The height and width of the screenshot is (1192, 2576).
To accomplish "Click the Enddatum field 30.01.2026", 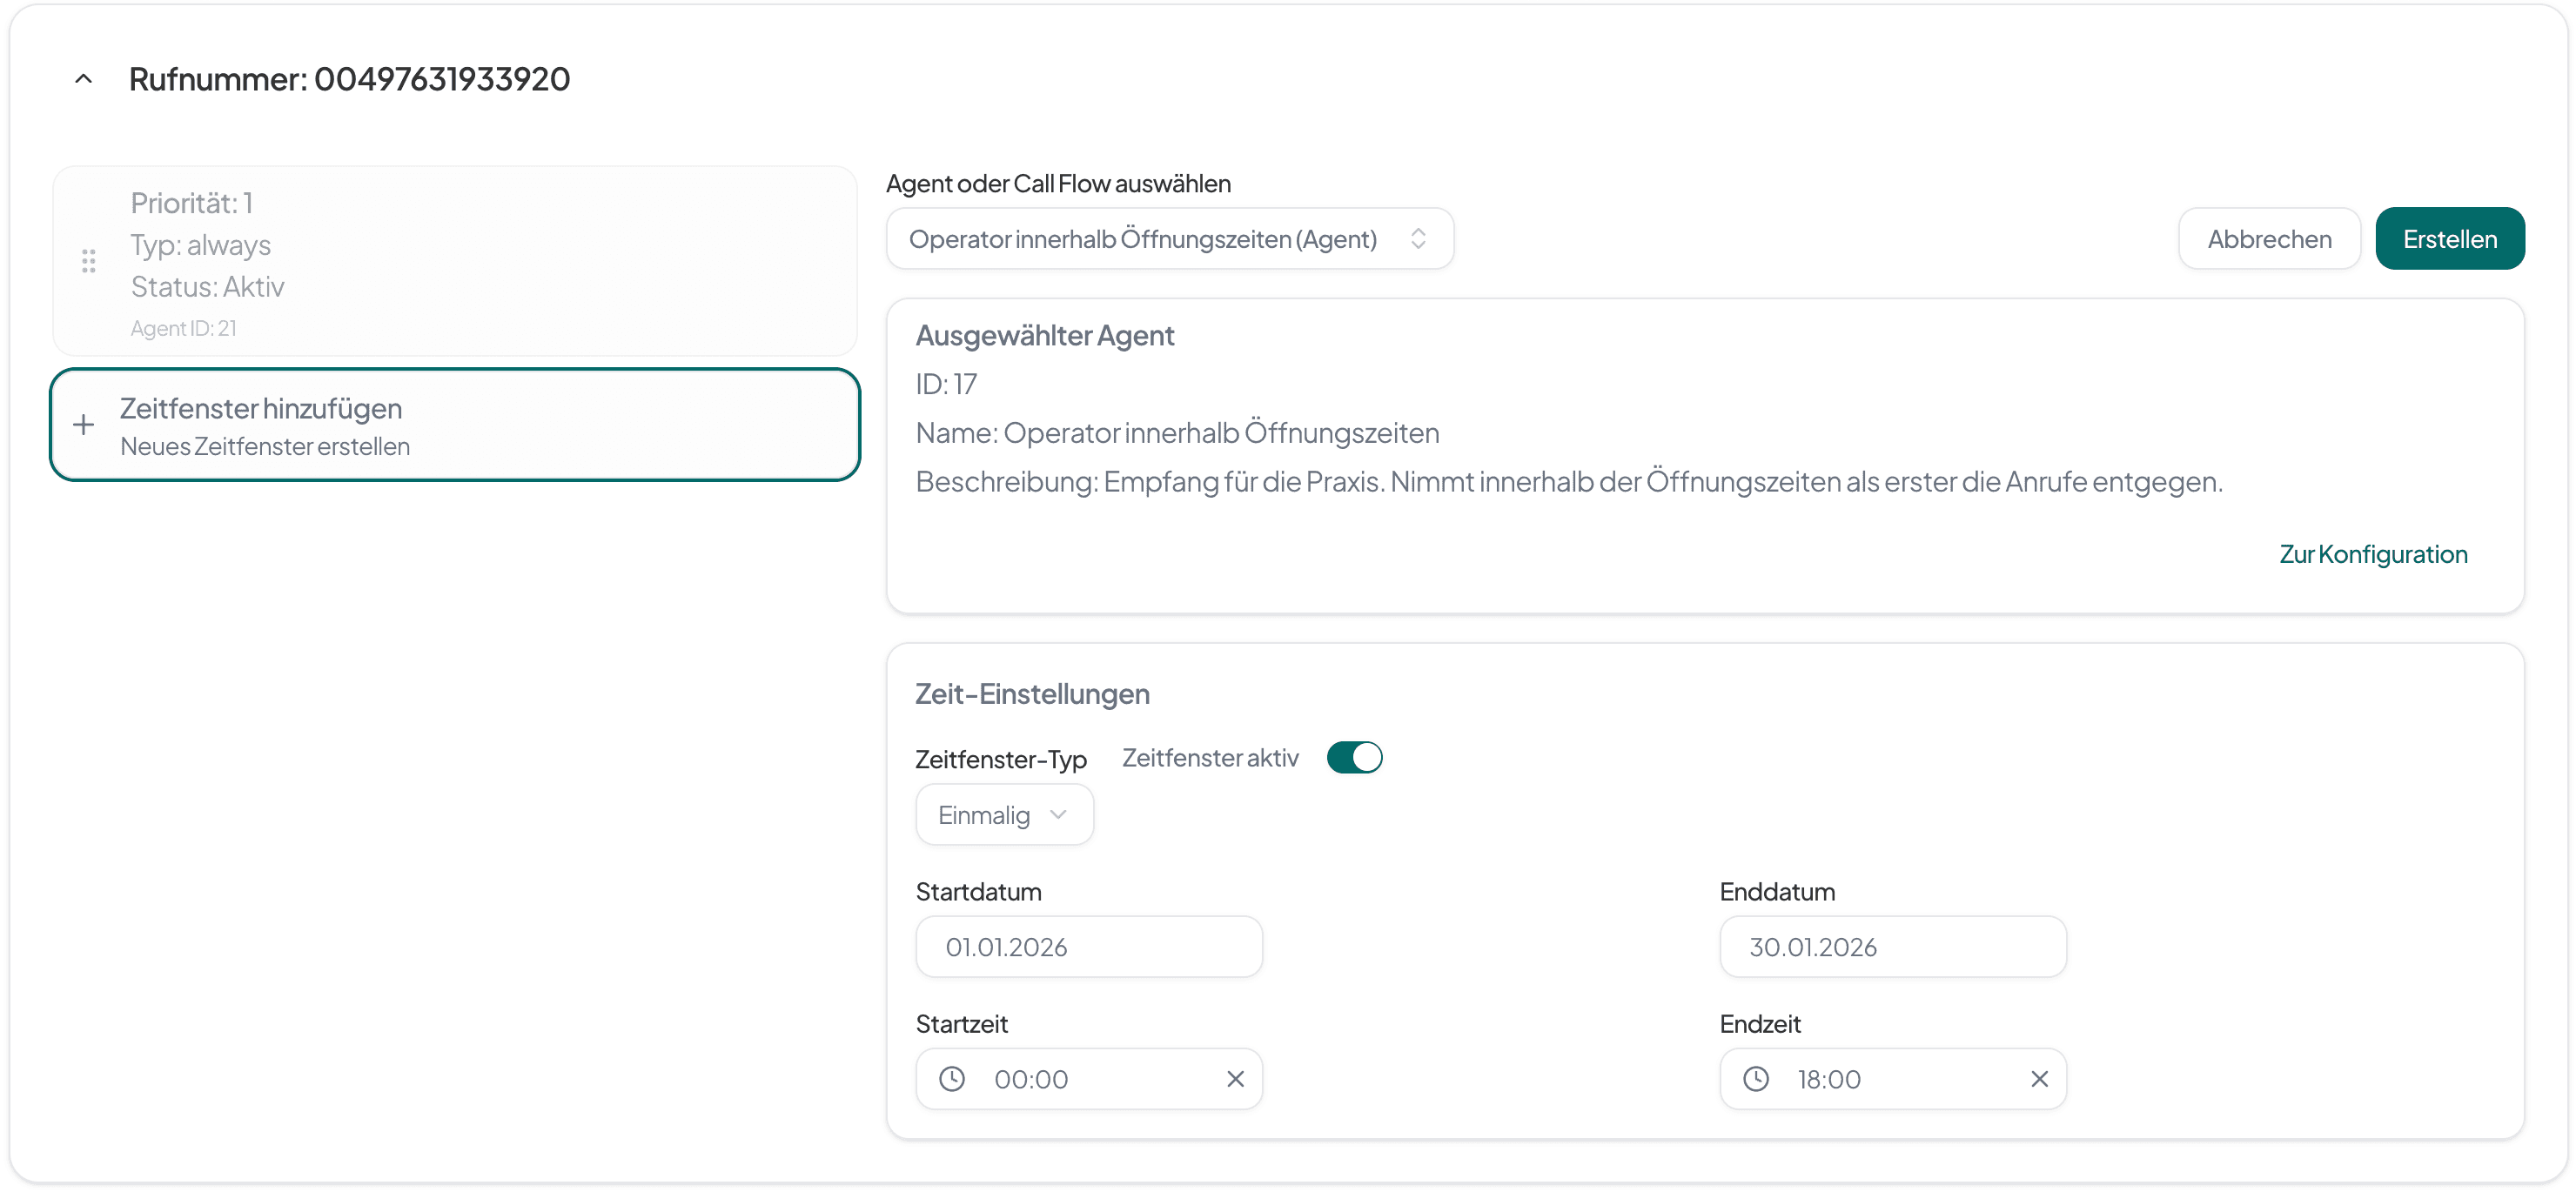I will pyautogui.click(x=1892, y=947).
